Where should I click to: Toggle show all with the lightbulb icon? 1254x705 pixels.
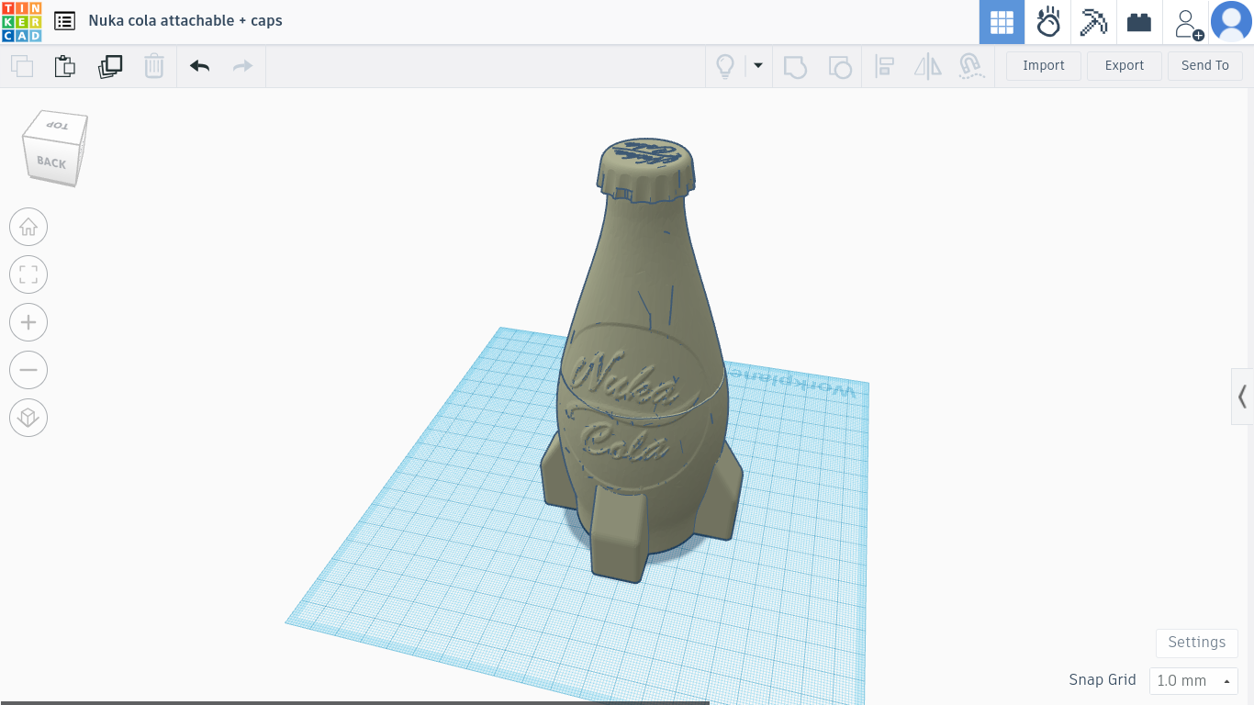(x=725, y=66)
